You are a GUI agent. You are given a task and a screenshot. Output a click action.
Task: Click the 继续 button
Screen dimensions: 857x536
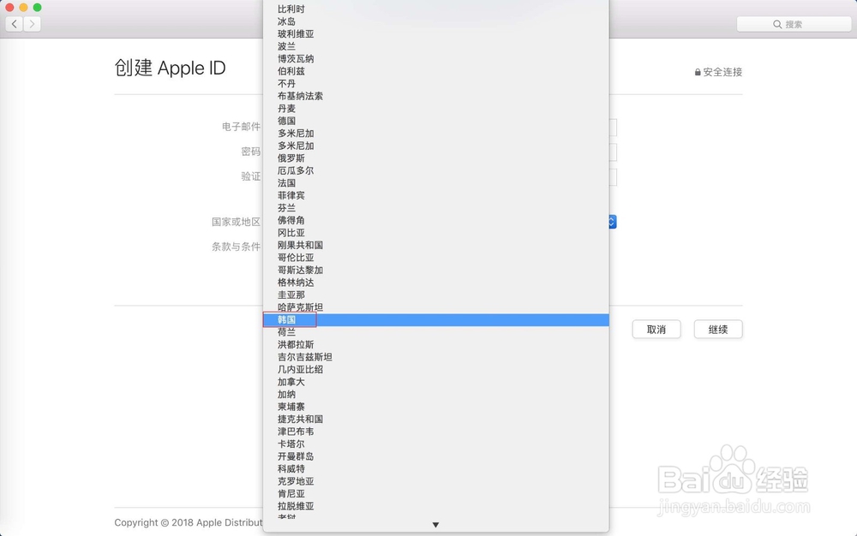click(718, 329)
